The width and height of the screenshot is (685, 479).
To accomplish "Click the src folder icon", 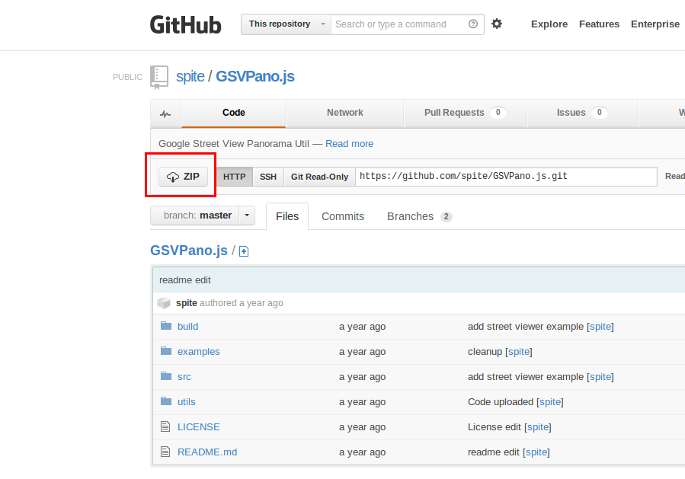I will coord(166,376).
